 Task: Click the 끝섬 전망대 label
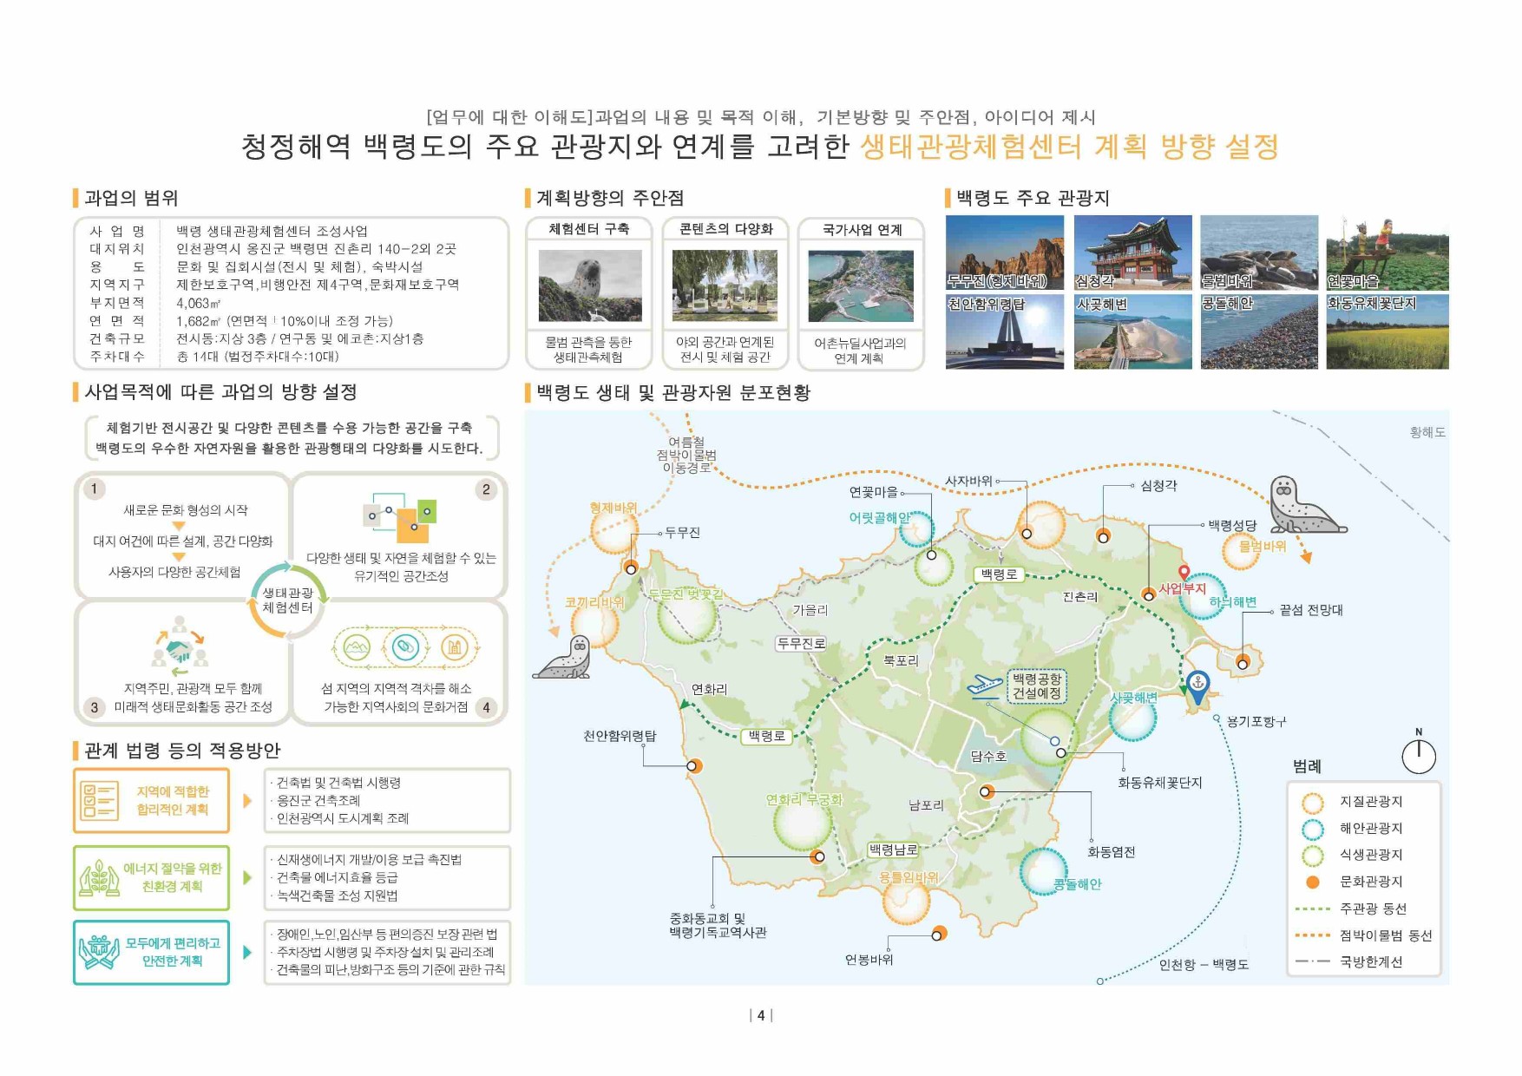coord(1311,610)
